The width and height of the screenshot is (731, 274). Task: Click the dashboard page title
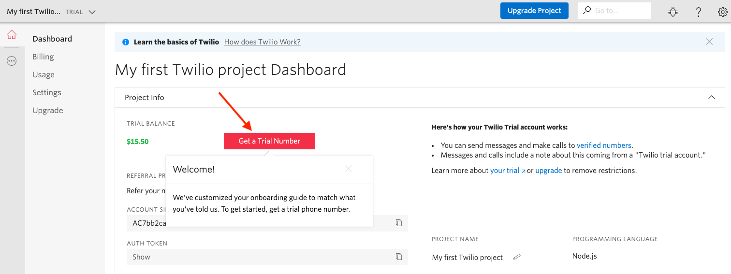click(230, 70)
